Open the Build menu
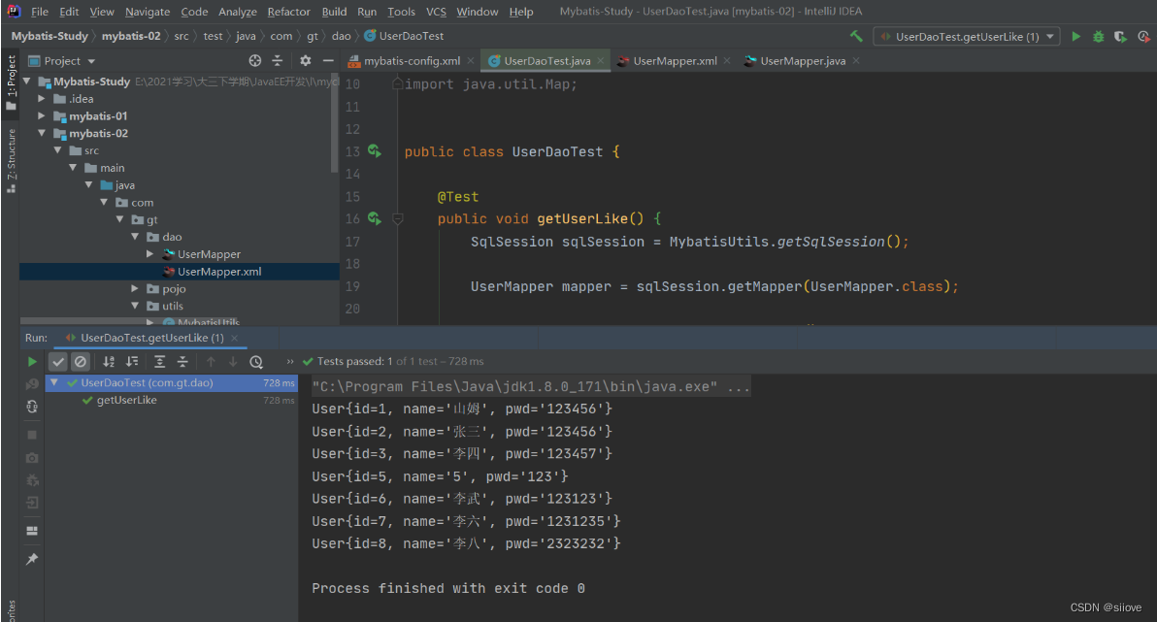This screenshot has height=622, width=1157. click(x=334, y=12)
